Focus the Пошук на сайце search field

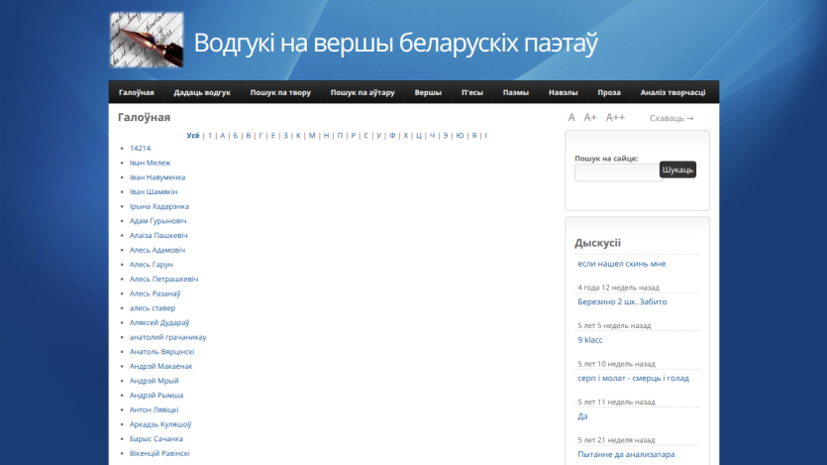coord(618,173)
